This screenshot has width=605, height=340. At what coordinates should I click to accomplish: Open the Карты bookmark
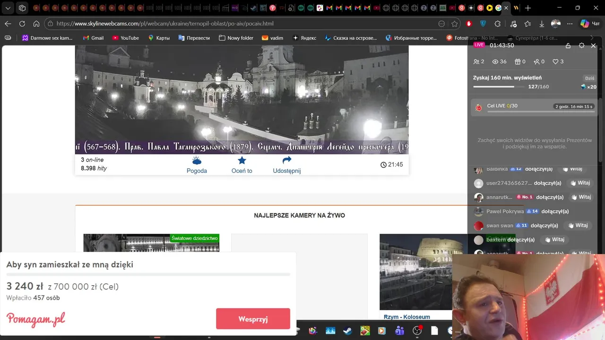(159, 38)
